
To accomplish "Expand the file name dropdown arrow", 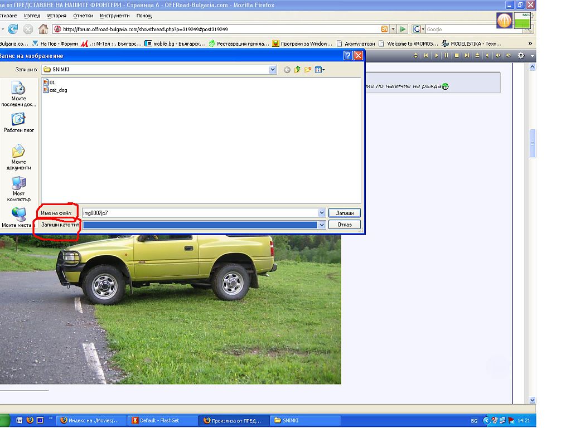I will tap(322, 213).
